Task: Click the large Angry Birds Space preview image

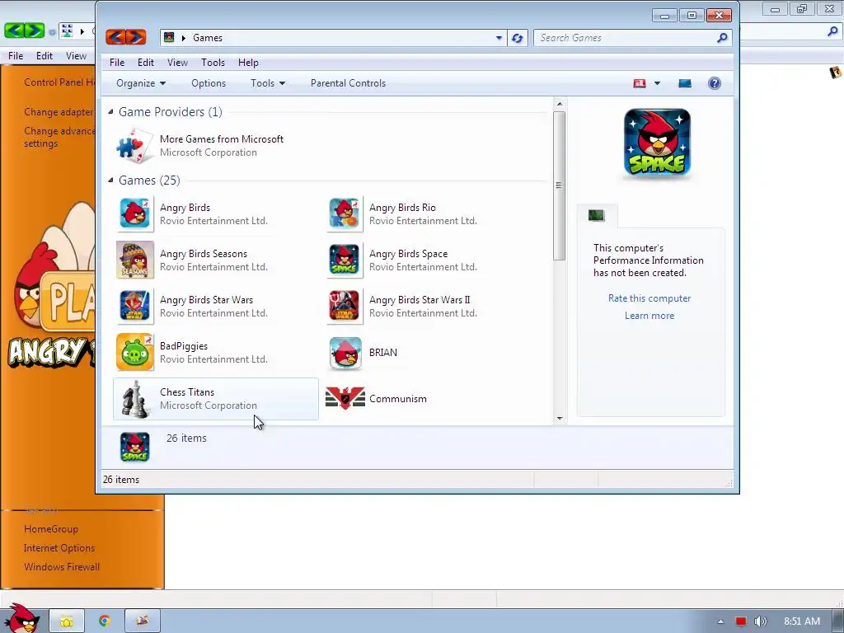Action: (x=657, y=142)
